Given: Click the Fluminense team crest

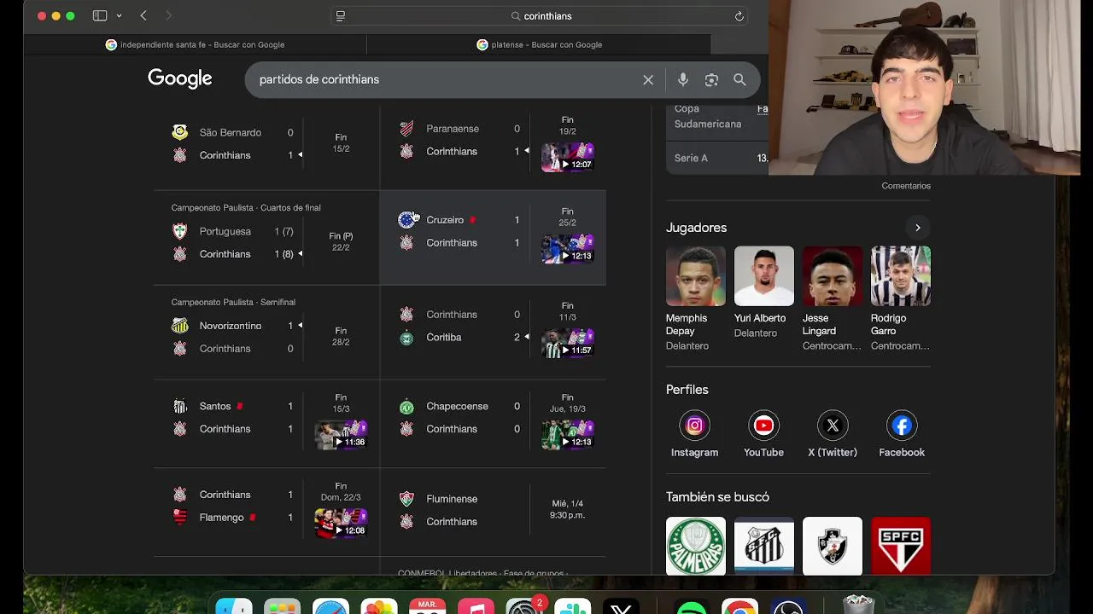Looking at the screenshot, I should 406,499.
